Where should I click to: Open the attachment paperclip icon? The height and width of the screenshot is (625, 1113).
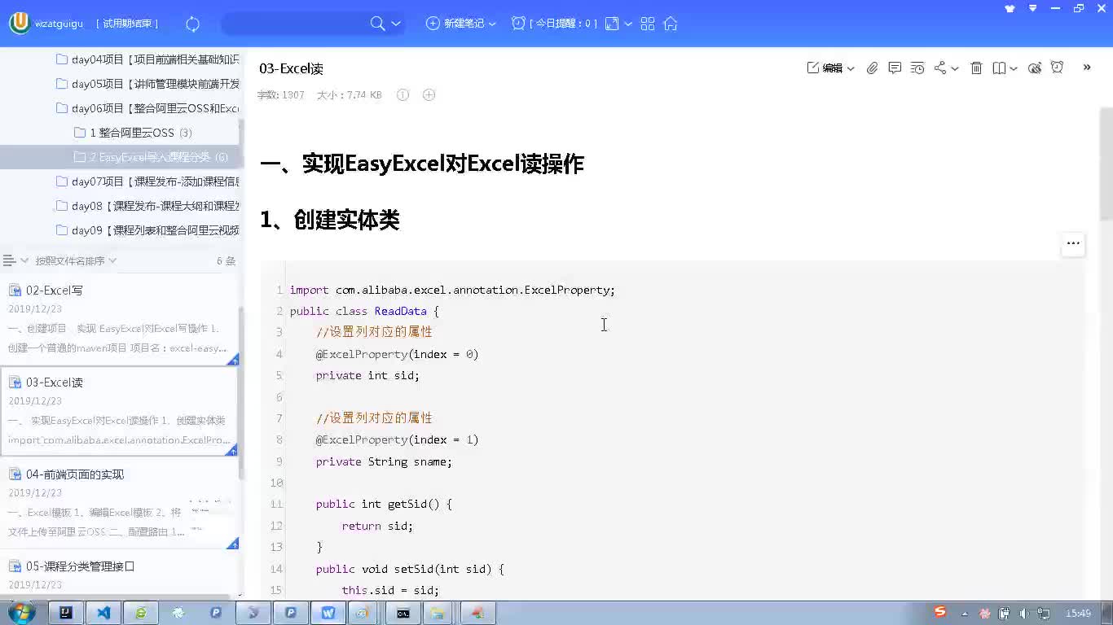coord(872,68)
